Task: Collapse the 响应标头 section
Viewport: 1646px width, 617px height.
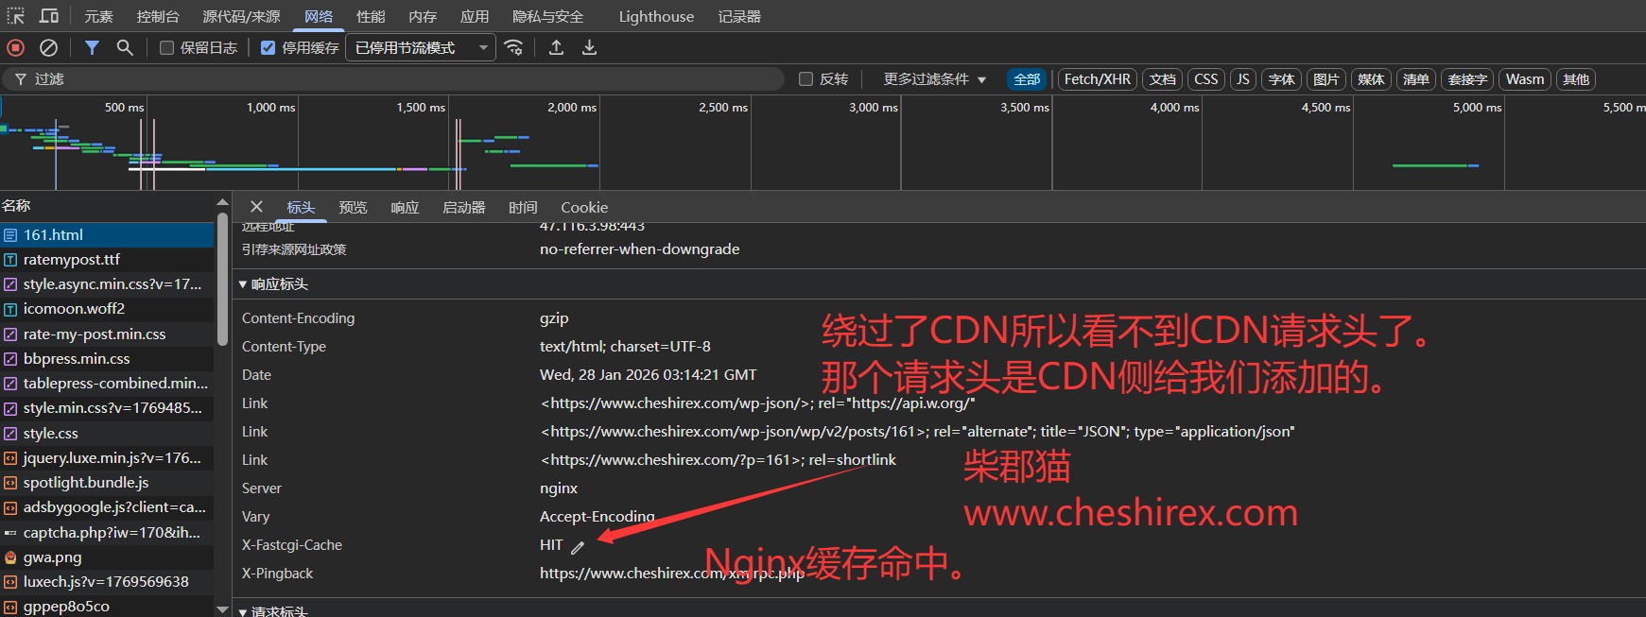Action: click(243, 284)
